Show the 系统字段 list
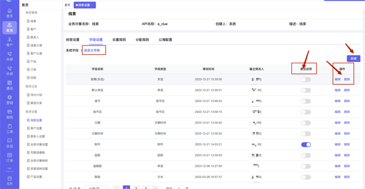 point(72,50)
